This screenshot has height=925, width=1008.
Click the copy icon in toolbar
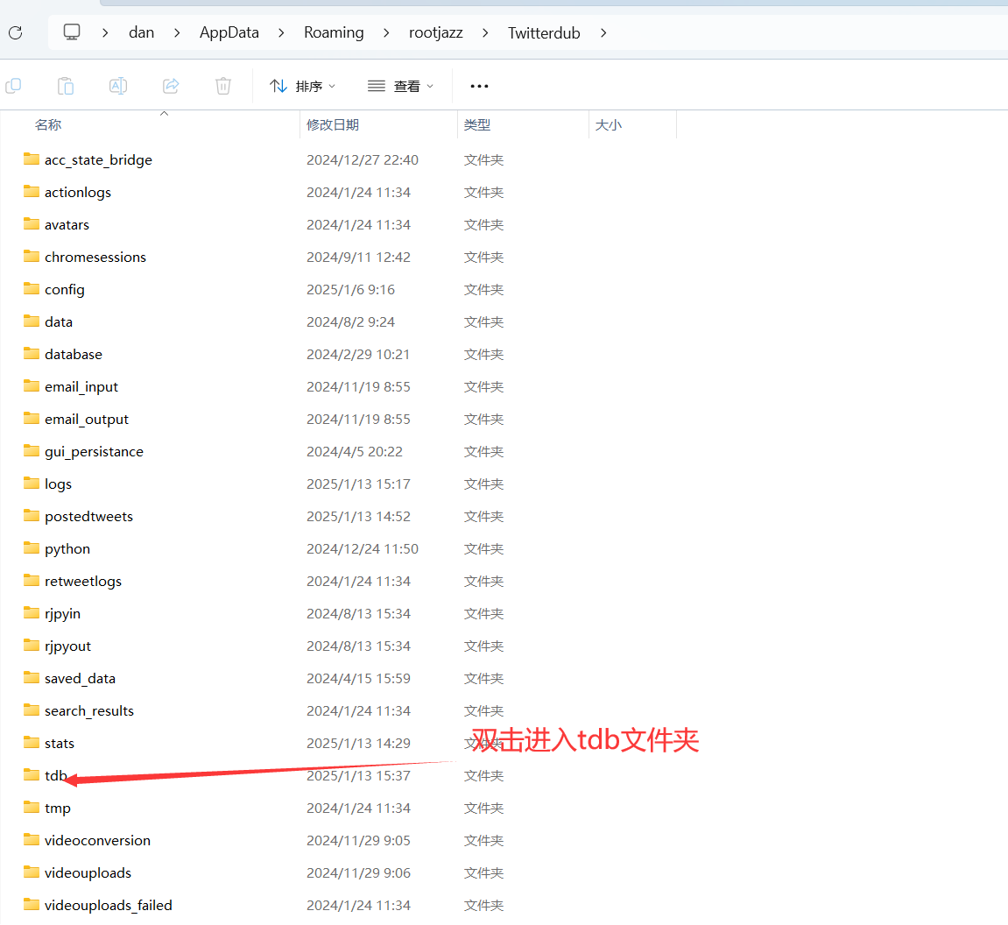[13, 86]
